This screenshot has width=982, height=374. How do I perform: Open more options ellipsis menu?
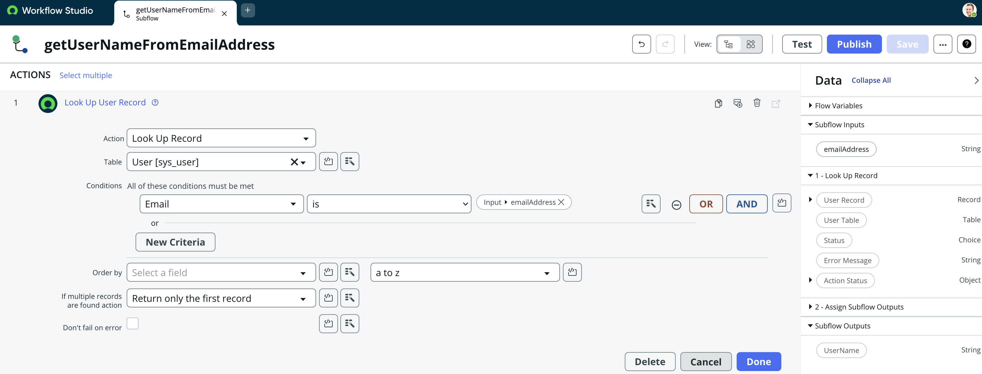pos(942,44)
